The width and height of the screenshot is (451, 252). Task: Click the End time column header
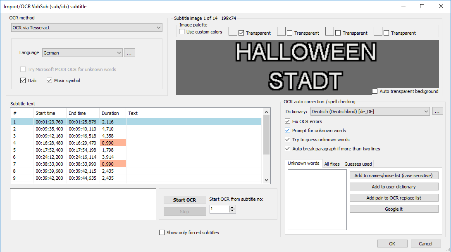[83, 113]
